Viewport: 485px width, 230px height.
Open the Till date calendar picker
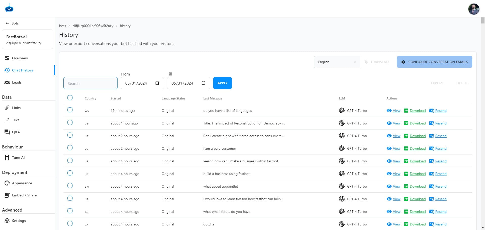[x=203, y=83]
